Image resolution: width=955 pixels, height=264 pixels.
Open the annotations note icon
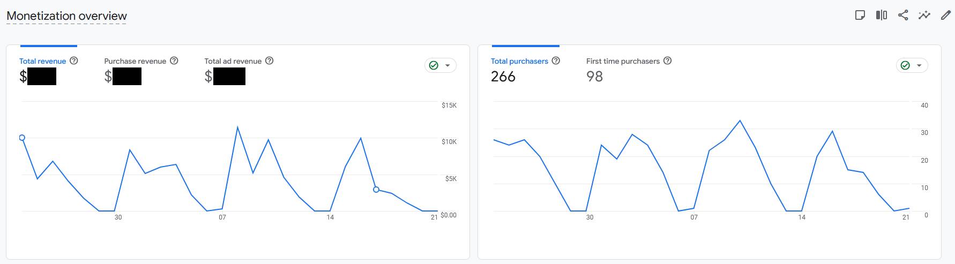860,15
